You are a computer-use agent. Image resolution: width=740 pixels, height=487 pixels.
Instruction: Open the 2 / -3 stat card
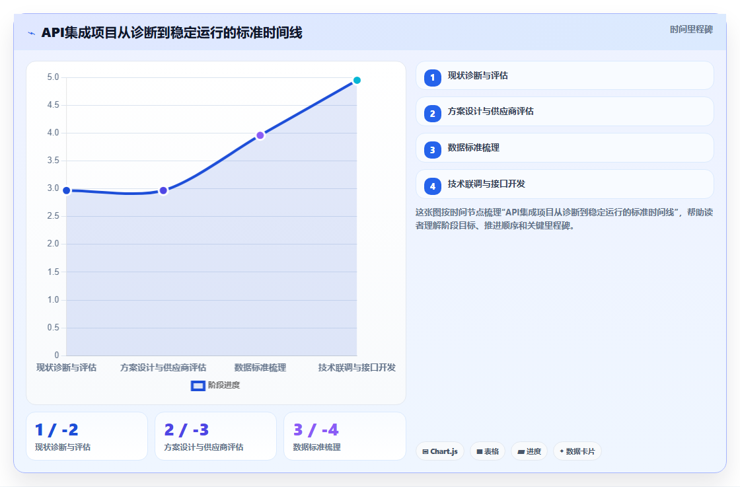[215, 436]
